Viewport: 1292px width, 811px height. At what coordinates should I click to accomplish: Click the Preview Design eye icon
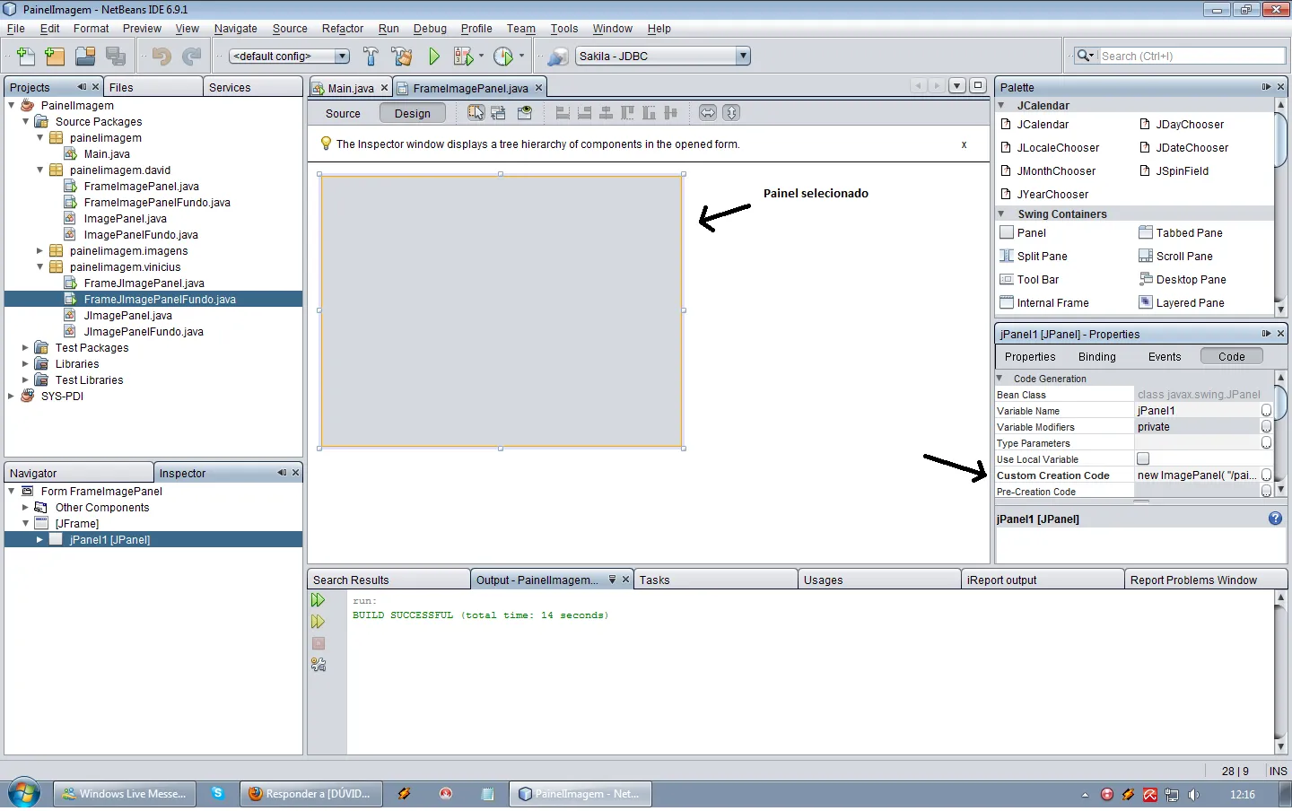pyautogui.click(x=525, y=113)
